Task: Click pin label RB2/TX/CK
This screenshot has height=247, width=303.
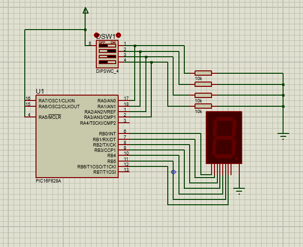Action: tap(105, 145)
